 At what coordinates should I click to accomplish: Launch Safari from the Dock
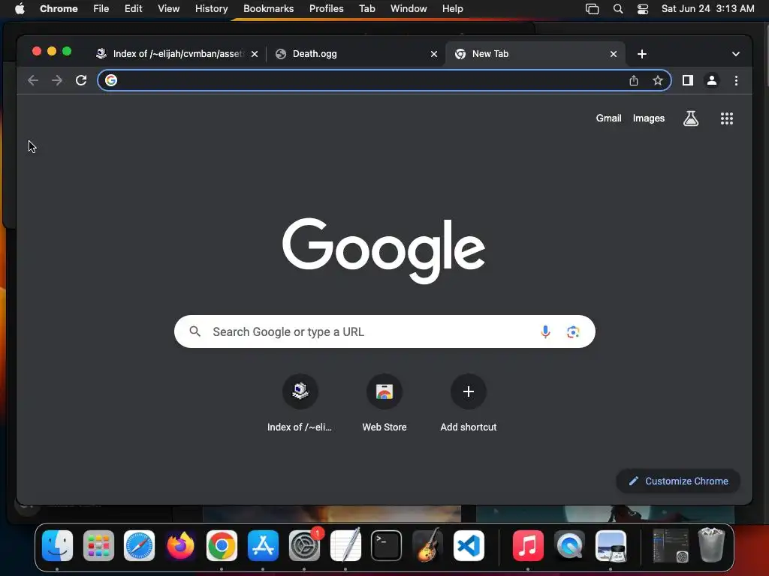click(139, 546)
